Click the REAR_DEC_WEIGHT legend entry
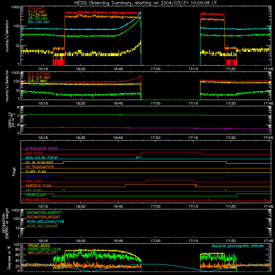275x275 pixels. [42, 226]
